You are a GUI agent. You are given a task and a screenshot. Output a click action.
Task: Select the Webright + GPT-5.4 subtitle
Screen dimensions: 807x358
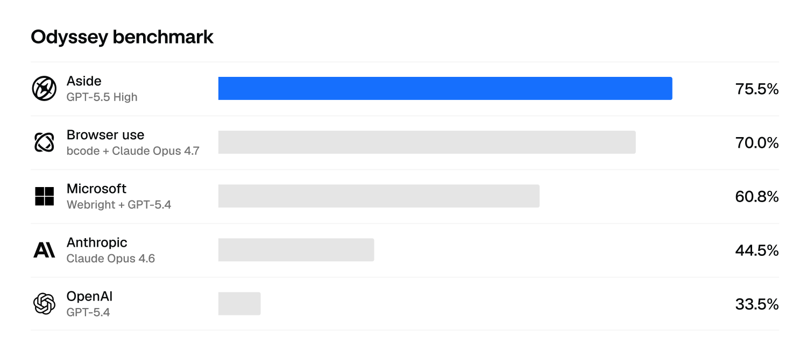tap(119, 205)
